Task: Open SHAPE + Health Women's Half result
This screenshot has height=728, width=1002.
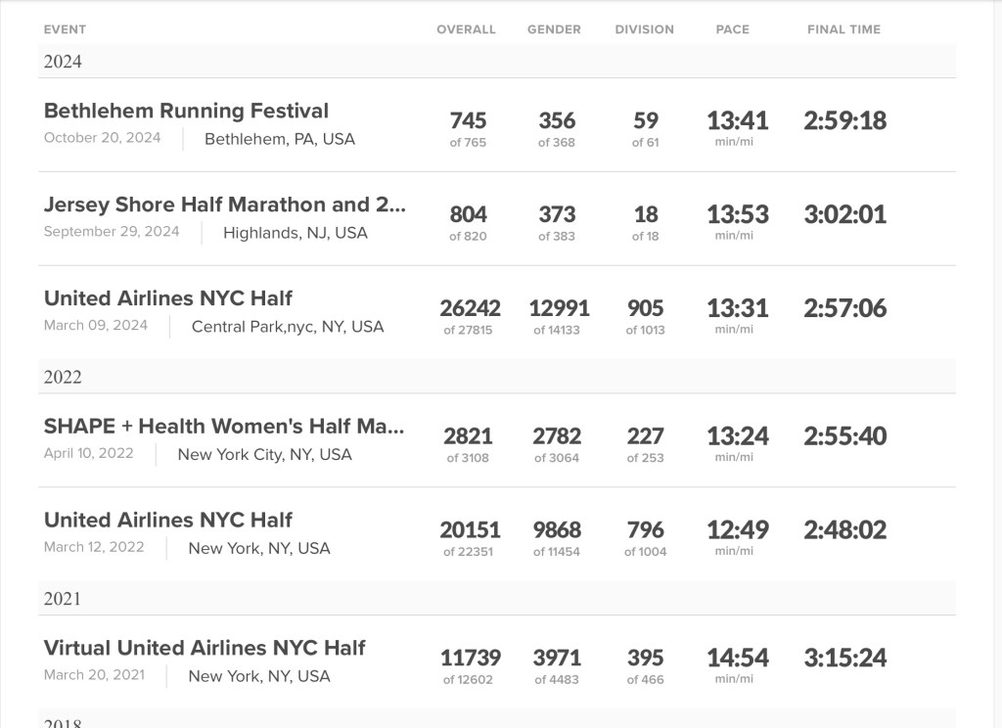Action: click(x=224, y=428)
